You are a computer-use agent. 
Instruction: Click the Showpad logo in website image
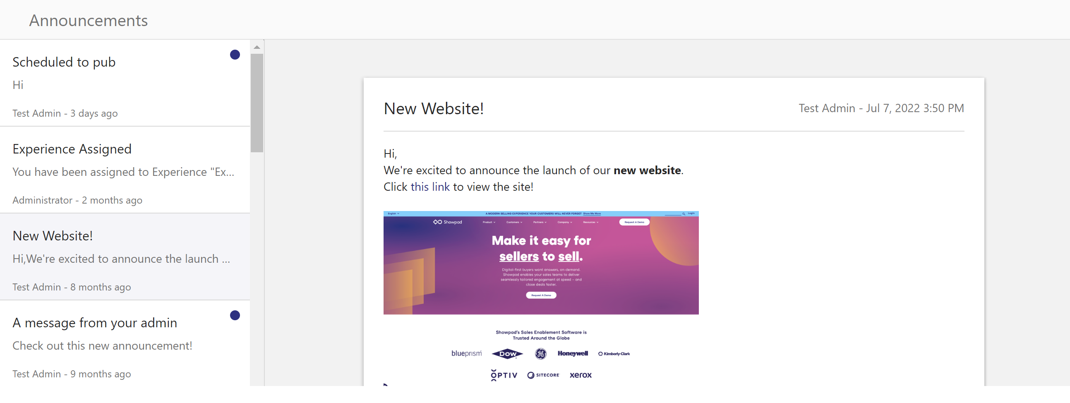coord(447,222)
